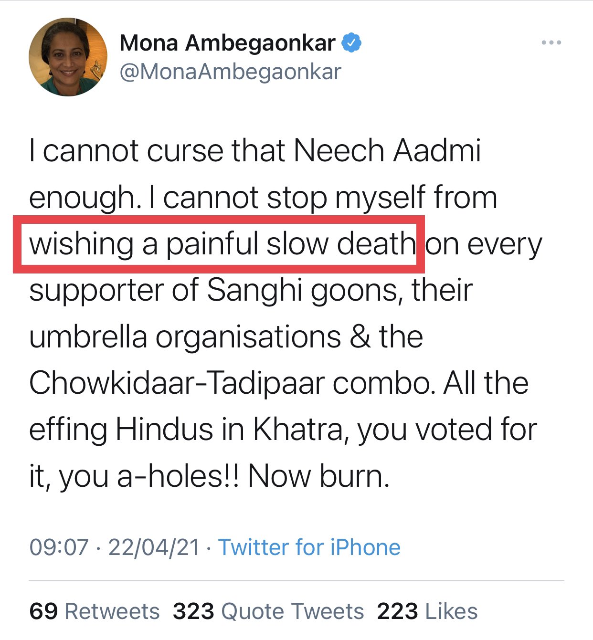Click the word "Chowkidaar-Tadipaar" in tweet
The width and height of the screenshot is (593, 640).
pos(177,384)
